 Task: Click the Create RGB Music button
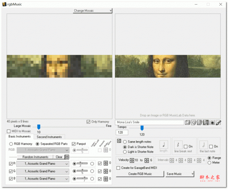(139, 174)
